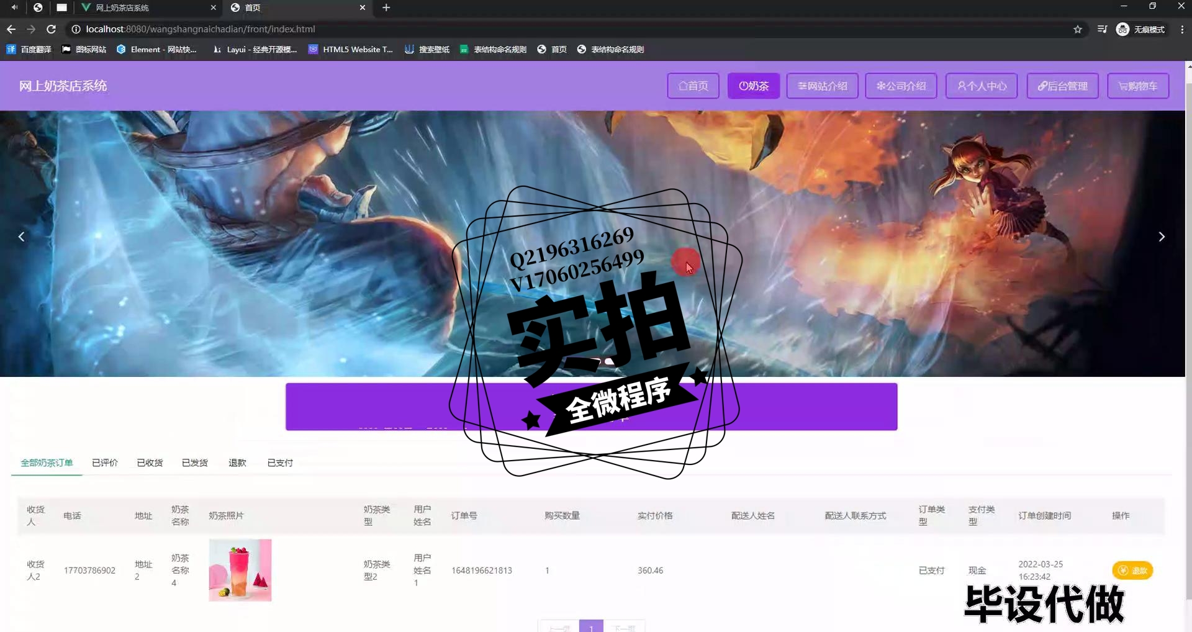Open the 百度翻译 bookmark
This screenshot has height=632, width=1192.
coord(29,49)
